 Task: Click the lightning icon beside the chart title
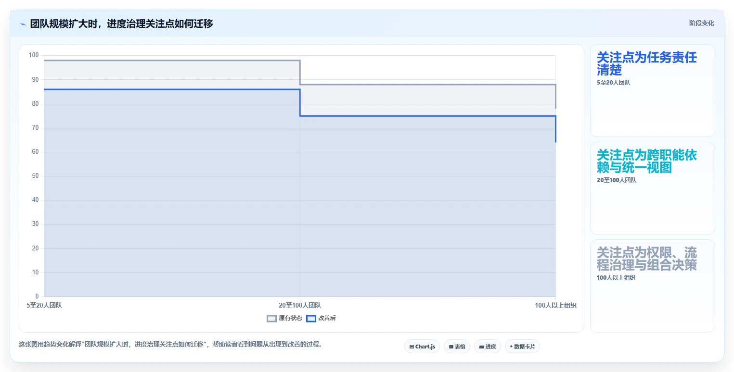[23, 24]
